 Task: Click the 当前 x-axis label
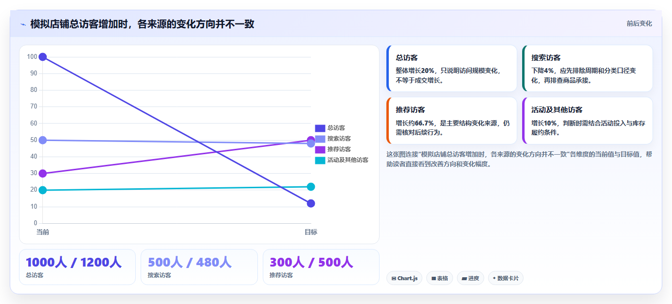[43, 232]
